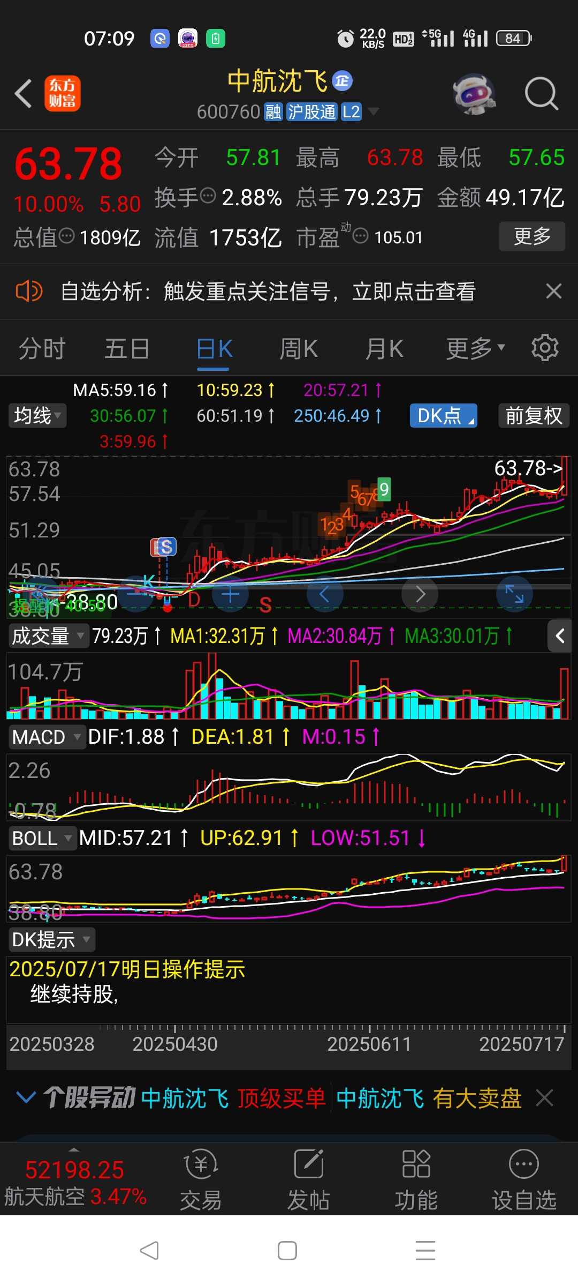This screenshot has width=578, height=1286.
Task: Open the robot assistant avatar
Action: tap(474, 94)
